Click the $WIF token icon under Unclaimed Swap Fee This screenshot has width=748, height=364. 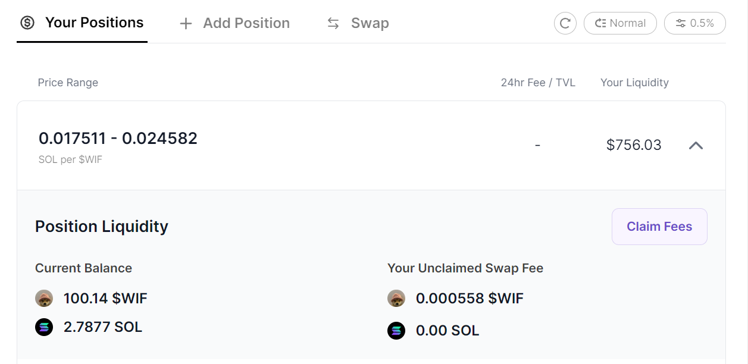[396, 299]
